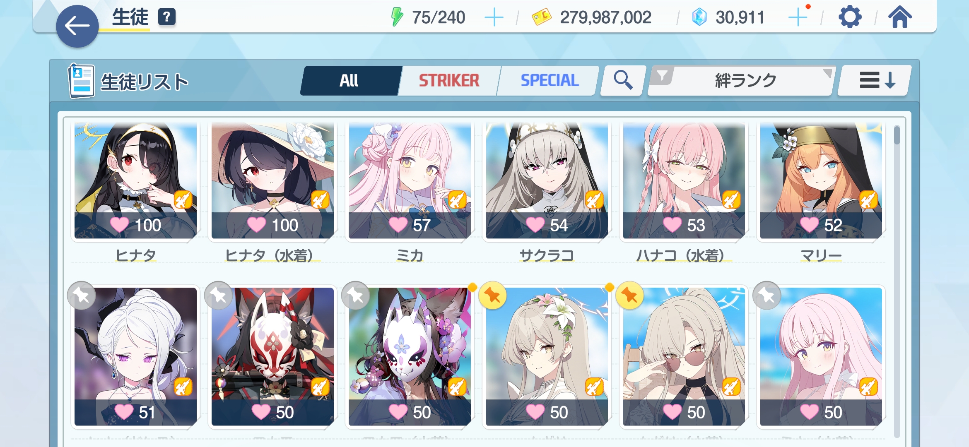Image resolution: width=969 pixels, height=447 pixels.
Task: Switch to the SPECIAL tab
Action: [x=550, y=80]
